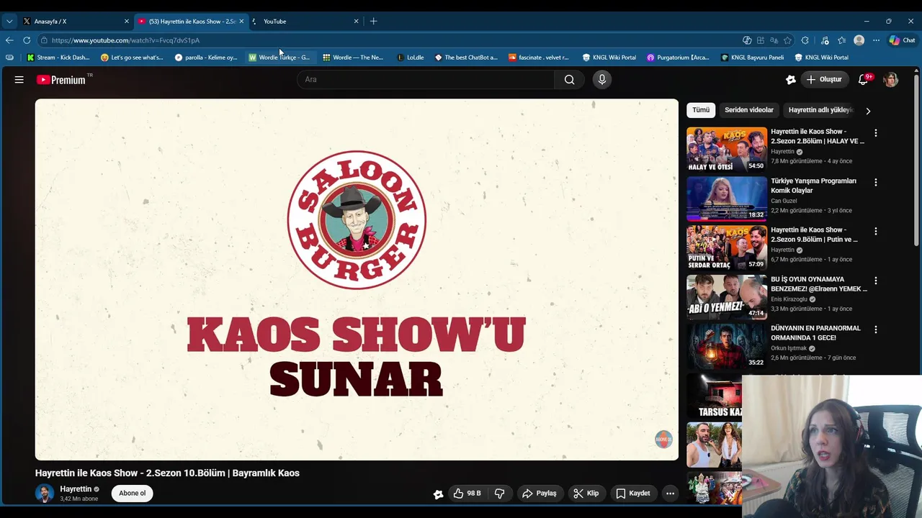Click the Paylaş share button
The width and height of the screenshot is (922, 518).
[539, 494]
